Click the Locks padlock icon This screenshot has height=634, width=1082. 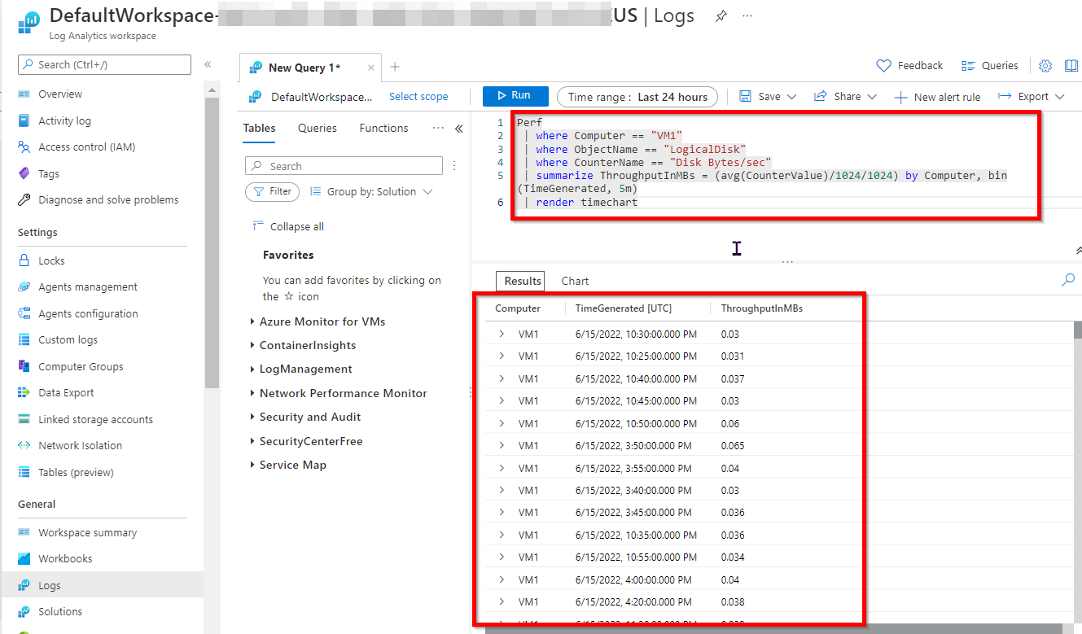point(24,260)
